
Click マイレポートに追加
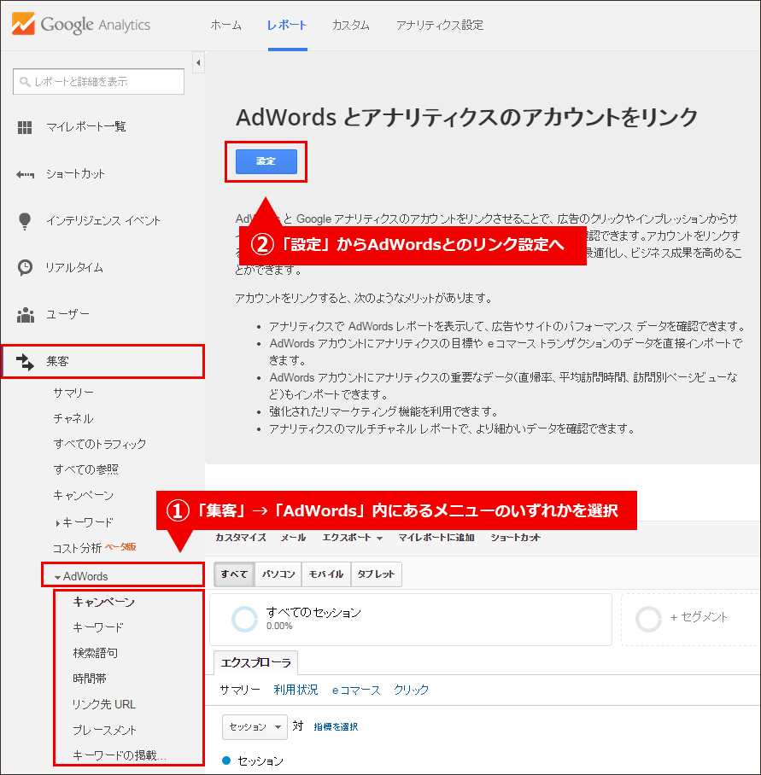tap(436, 538)
